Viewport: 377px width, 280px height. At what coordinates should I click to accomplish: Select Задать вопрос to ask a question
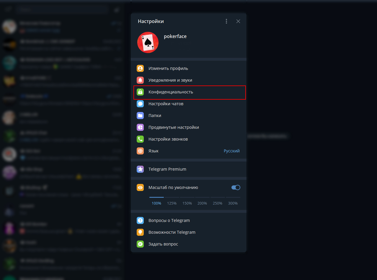pyautogui.click(x=163, y=244)
